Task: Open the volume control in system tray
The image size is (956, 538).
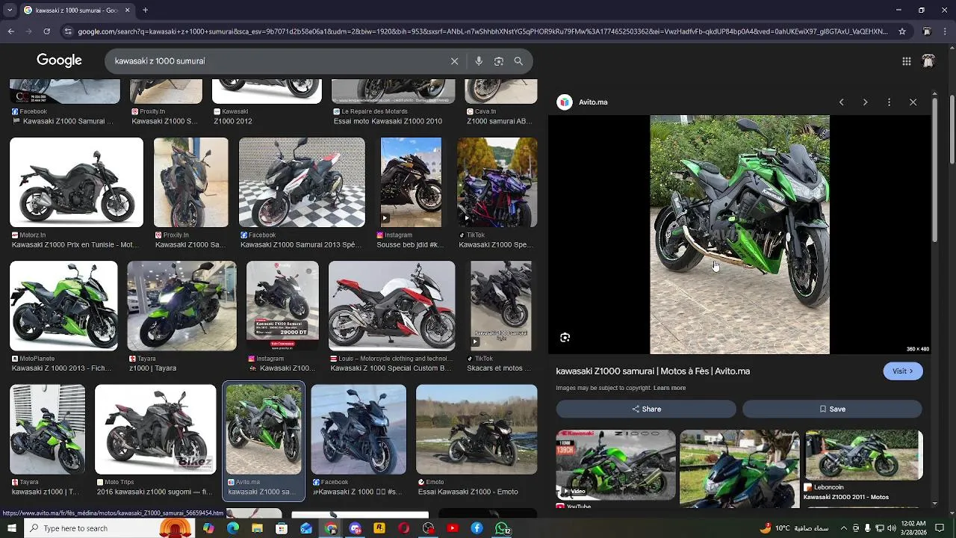Action: 892,528
